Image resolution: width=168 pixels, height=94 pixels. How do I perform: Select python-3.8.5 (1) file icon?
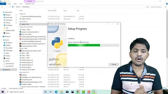point(20,19)
